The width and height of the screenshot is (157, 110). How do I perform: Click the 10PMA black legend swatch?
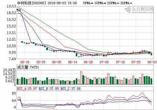pos(105,3)
